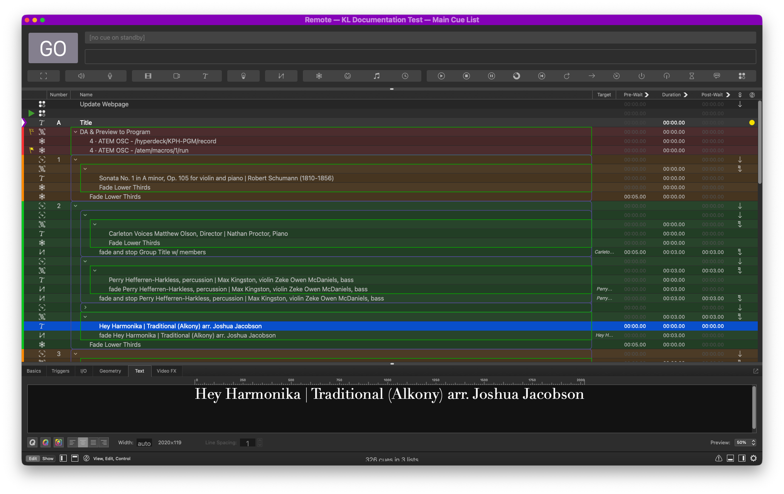This screenshot has height=494, width=784.
Task: Open the Basics inspector tab
Action: point(34,371)
